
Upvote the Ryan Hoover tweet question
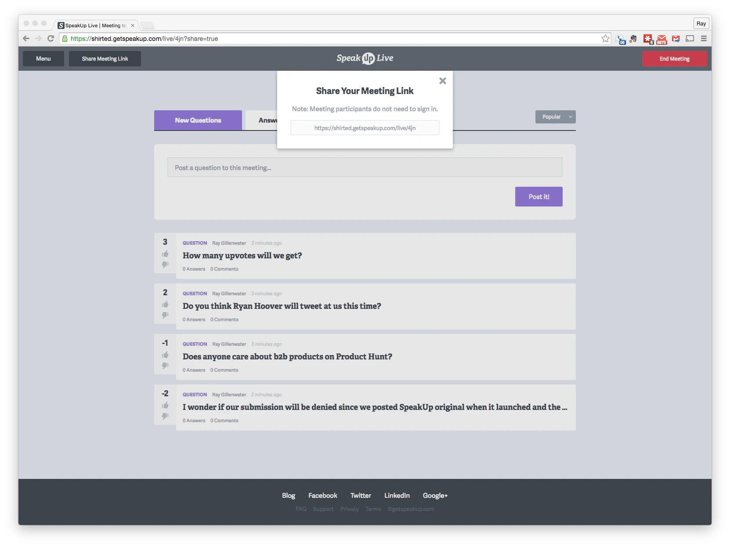pyautogui.click(x=165, y=304)
